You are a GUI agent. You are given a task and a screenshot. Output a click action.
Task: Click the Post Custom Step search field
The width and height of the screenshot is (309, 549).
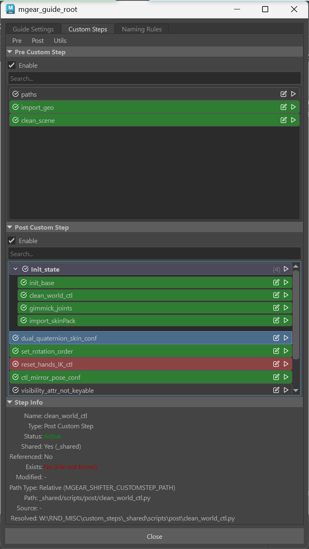point(154,254)
